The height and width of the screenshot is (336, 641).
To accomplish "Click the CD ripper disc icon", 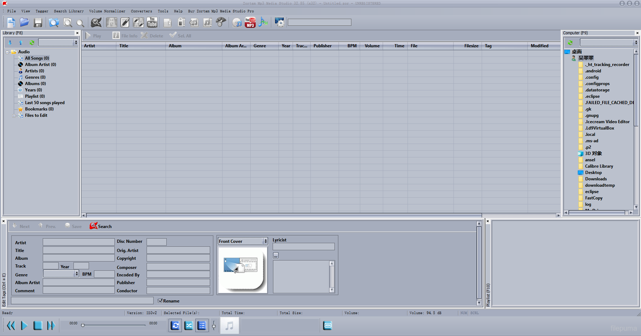I will 237,22.
